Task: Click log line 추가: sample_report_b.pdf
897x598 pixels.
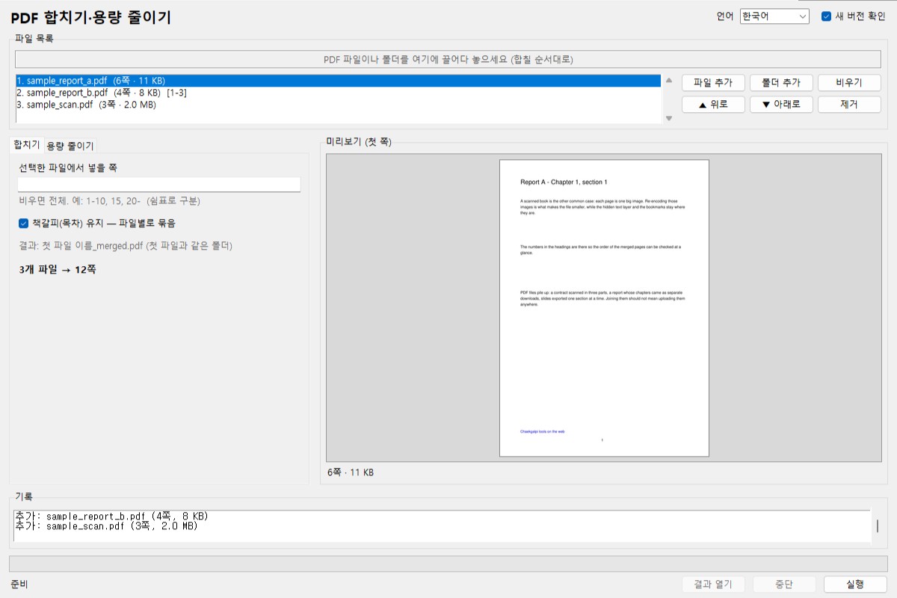Action: (111, 517)
